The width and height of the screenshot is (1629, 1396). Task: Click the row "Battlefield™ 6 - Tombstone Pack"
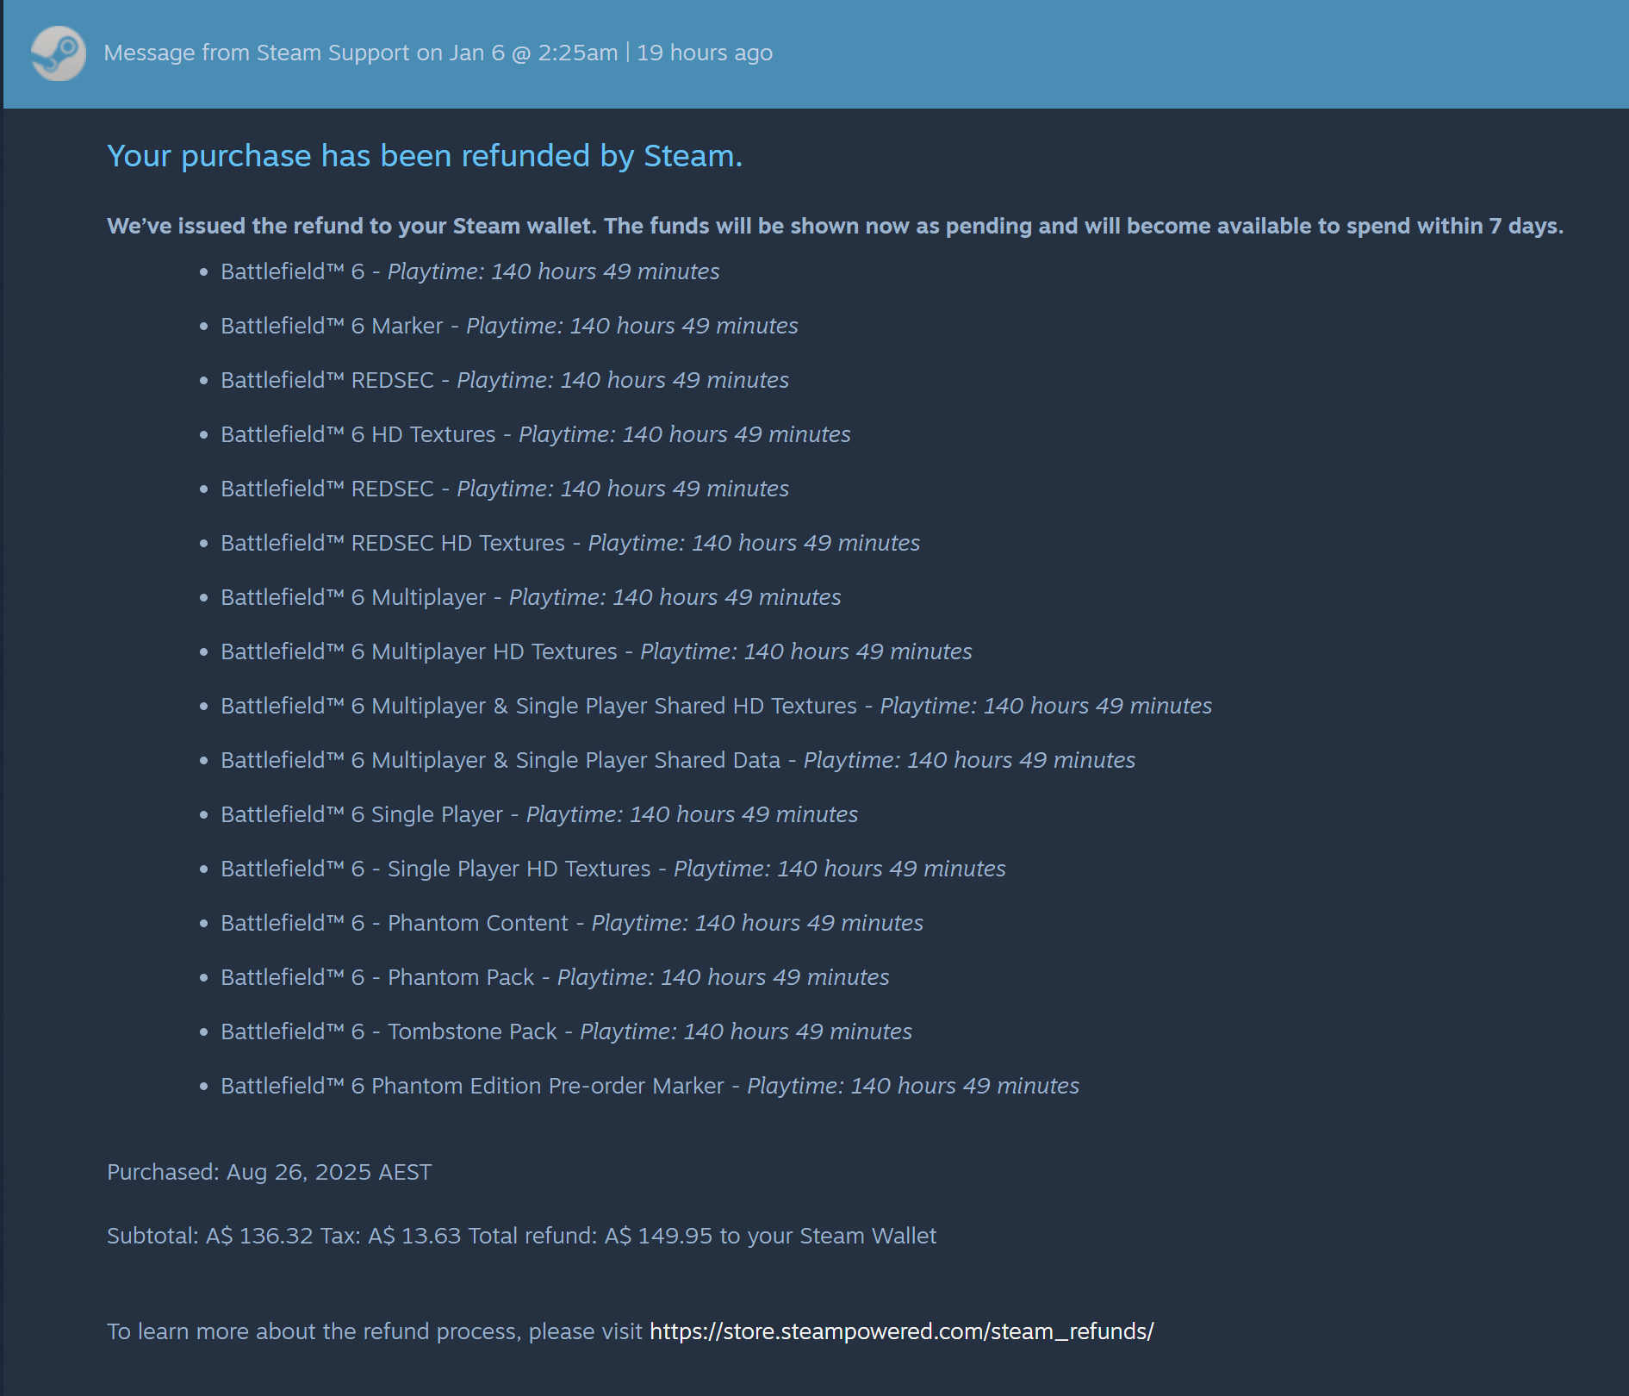[x=566, y=1031]
